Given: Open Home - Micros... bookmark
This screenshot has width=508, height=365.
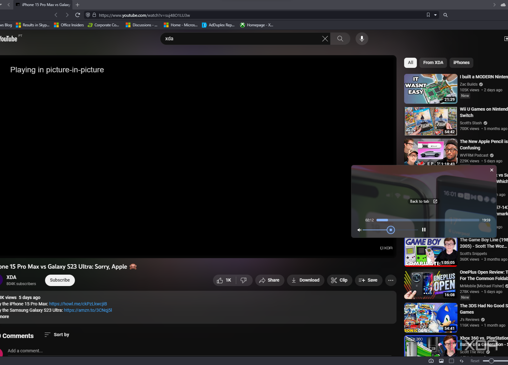Looking at the screenshot, I should [181, 25].
